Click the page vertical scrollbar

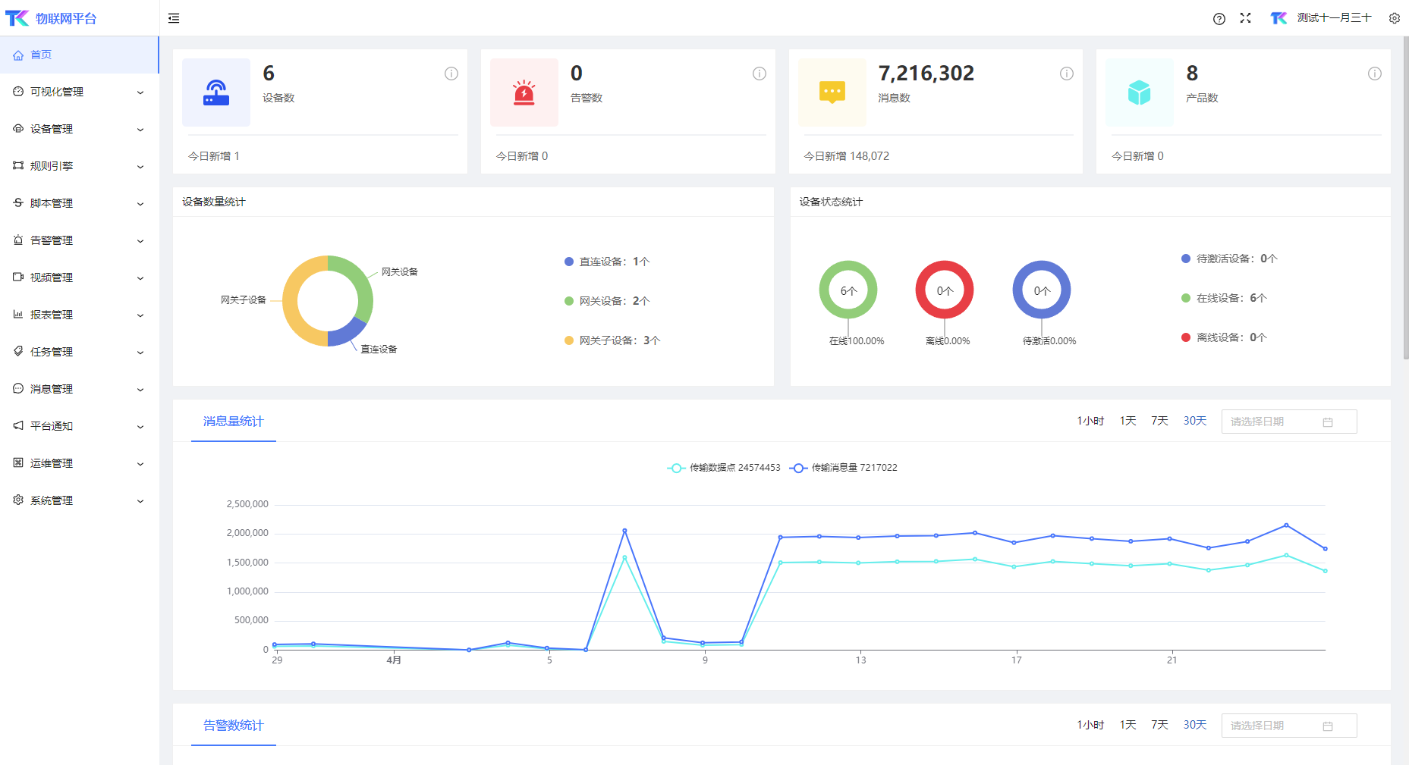click(x=1405, y=197)
